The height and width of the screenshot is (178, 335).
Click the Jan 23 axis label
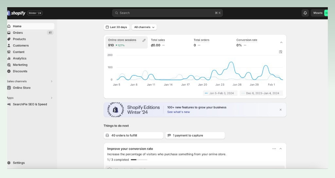click(220, 85)
